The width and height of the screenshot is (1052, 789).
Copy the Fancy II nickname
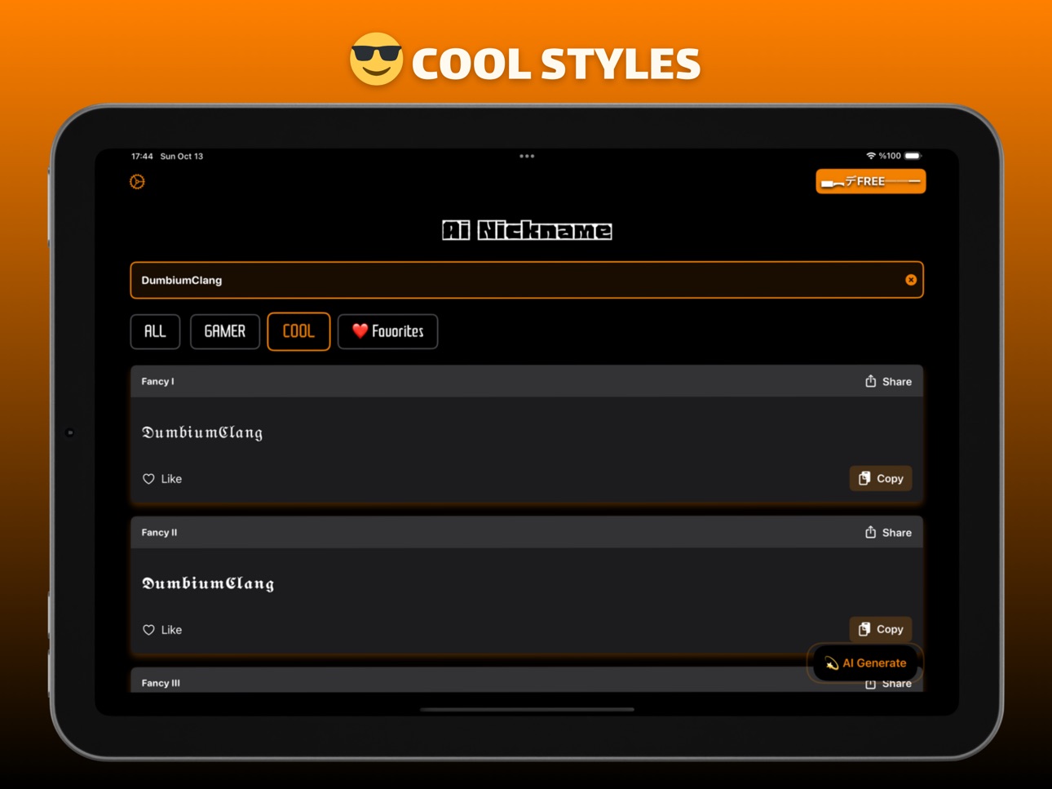(x=881, y=629)
